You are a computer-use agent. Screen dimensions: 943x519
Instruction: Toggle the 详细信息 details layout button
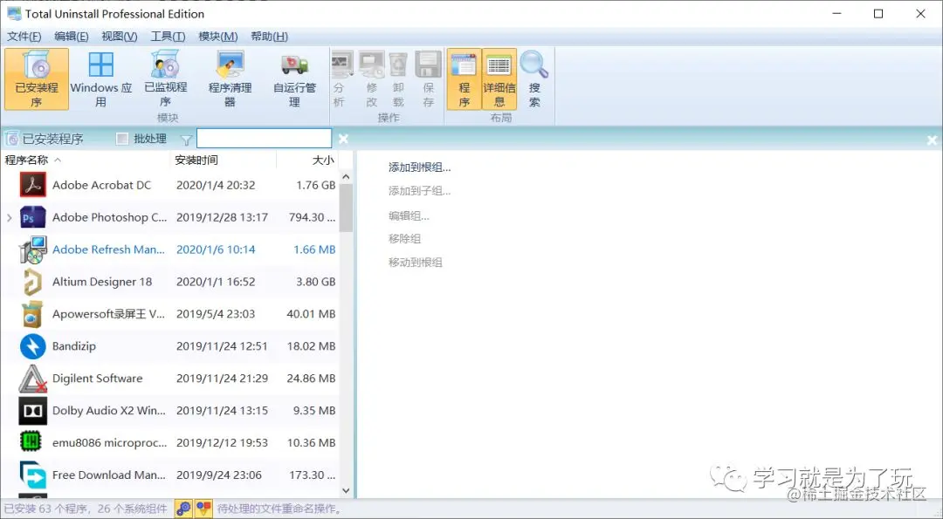[499, 79]
